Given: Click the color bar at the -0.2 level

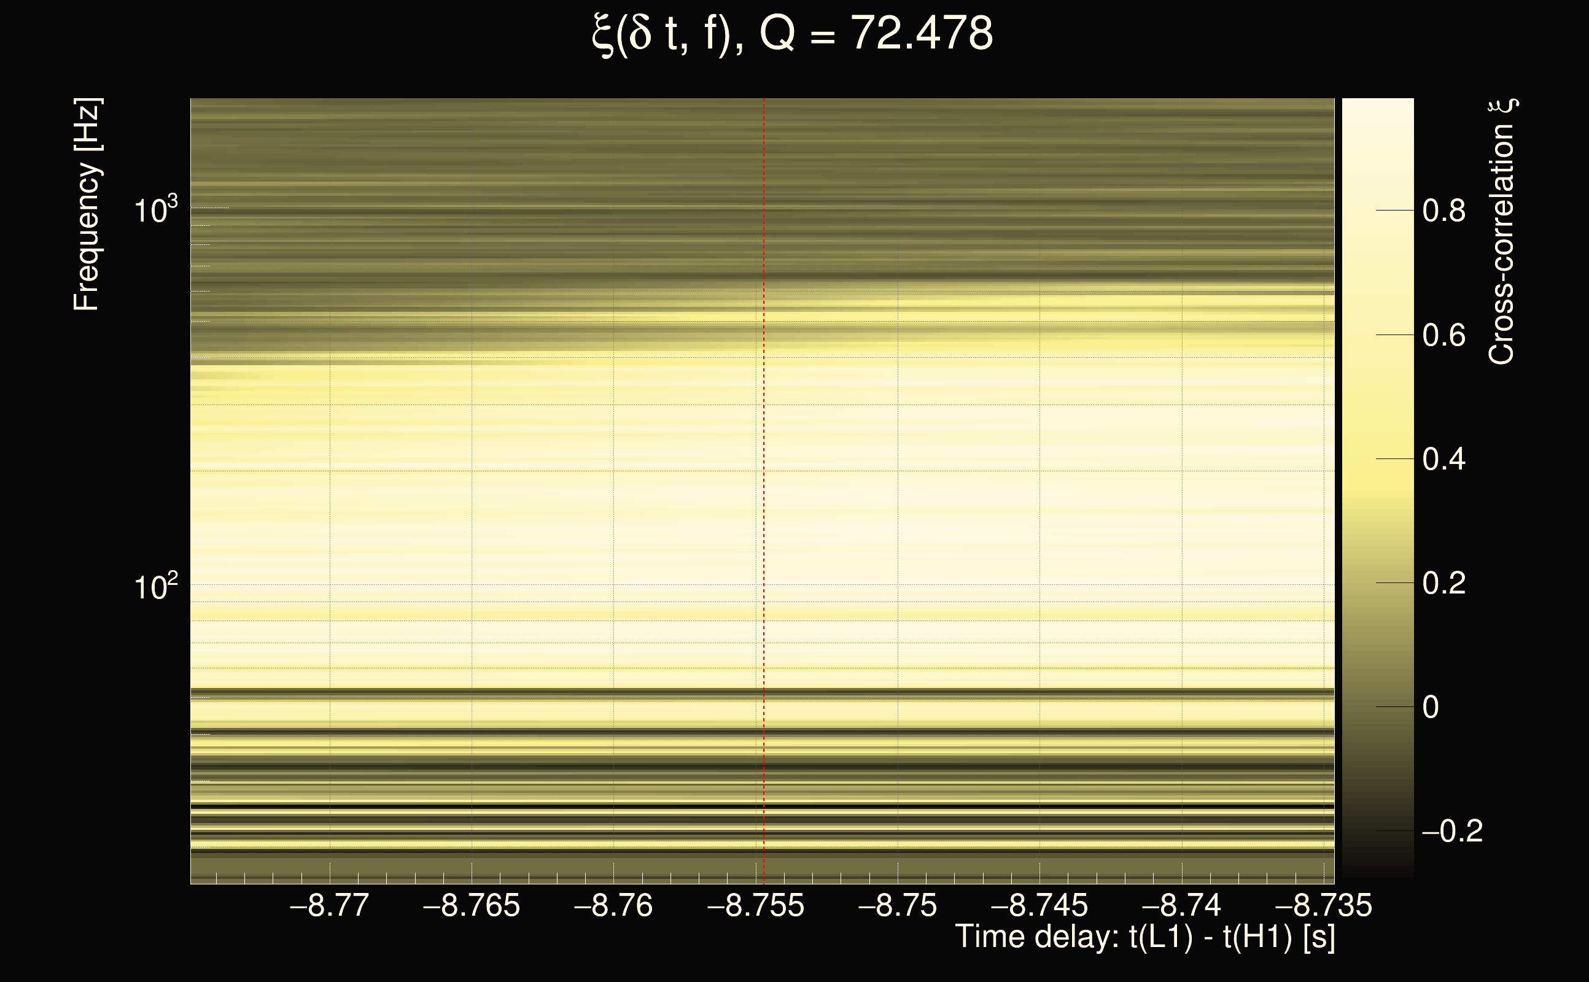Looking at the screenshot, I should pos(1377,830).
